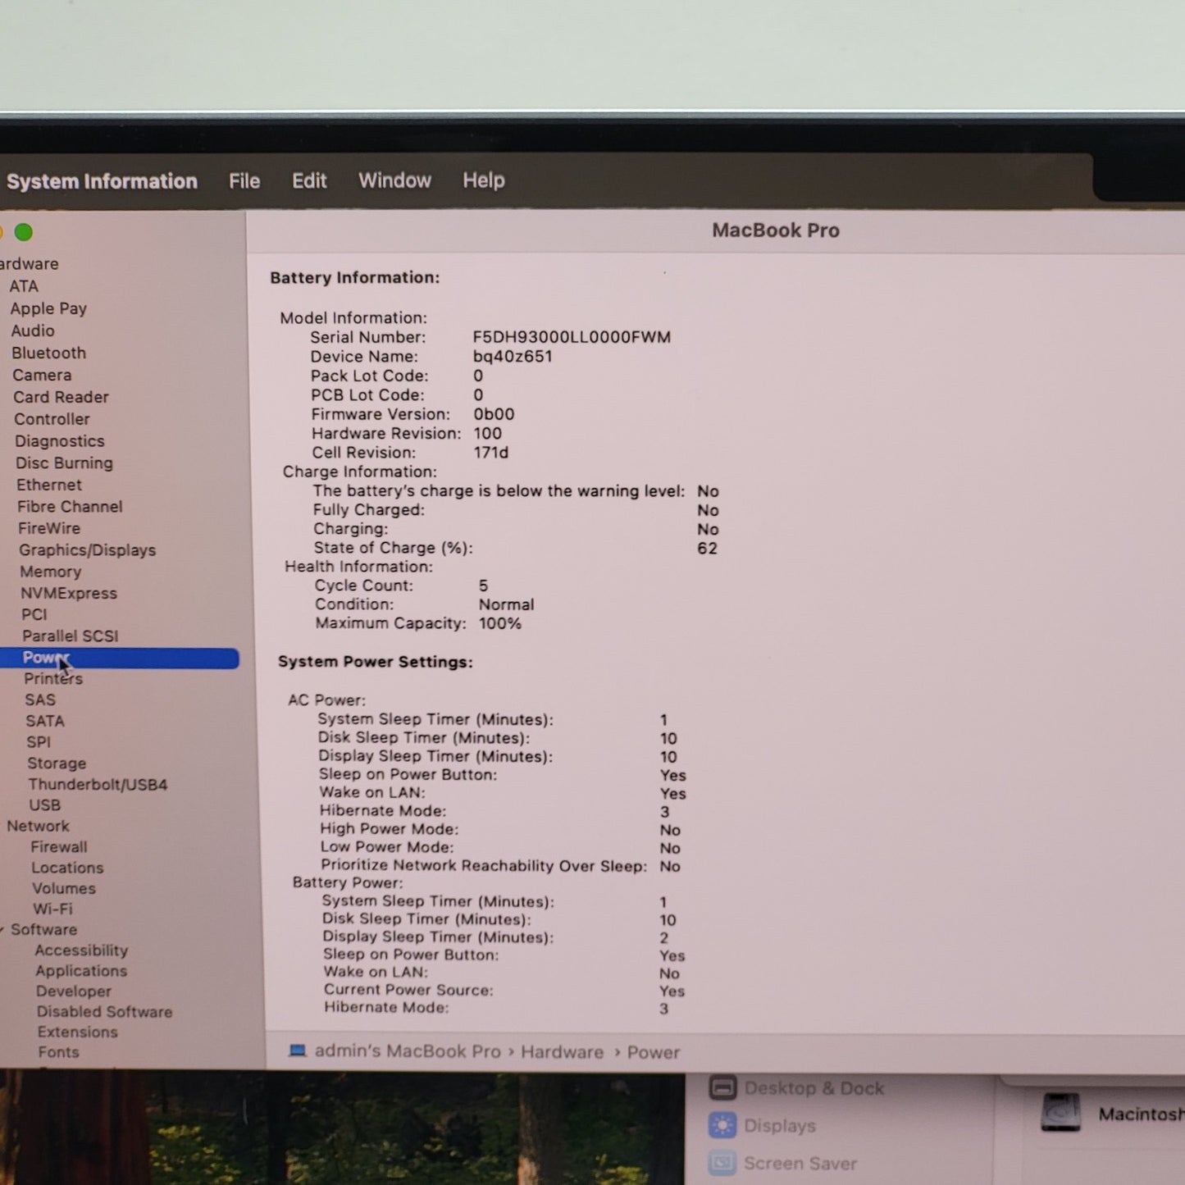The width and height of the screenshot is (1185, 1185).
Task: Click admin's MacBook Pro in path bar
Action: [408, 1051]
